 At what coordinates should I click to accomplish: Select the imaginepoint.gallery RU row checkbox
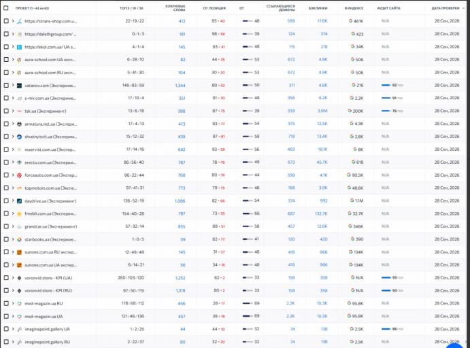[x=6, y=342]
